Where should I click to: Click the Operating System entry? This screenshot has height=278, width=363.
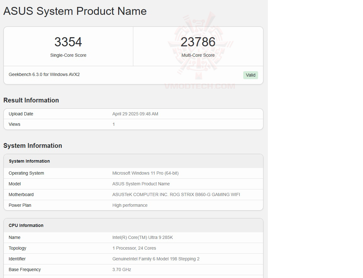click(26, 173)
